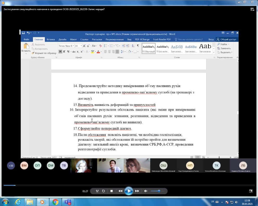This screenshot has height=206, width=258.
Task: Open Windows Explorer from the taskbar
Action: coord(30,202)
